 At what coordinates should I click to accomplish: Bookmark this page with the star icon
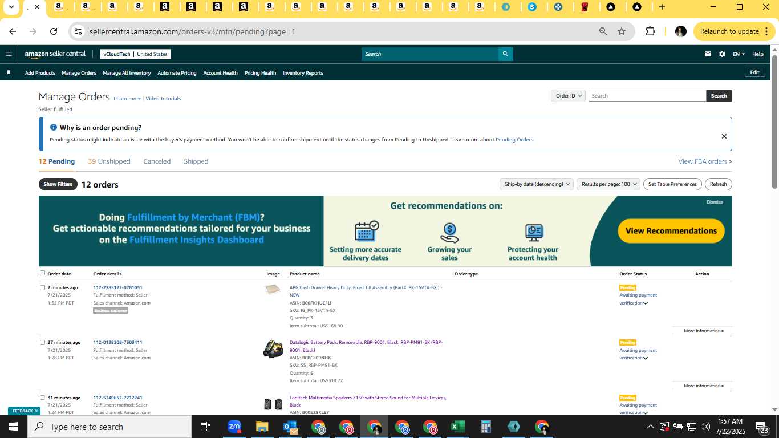pyautogui.click(x=622, y=31)
